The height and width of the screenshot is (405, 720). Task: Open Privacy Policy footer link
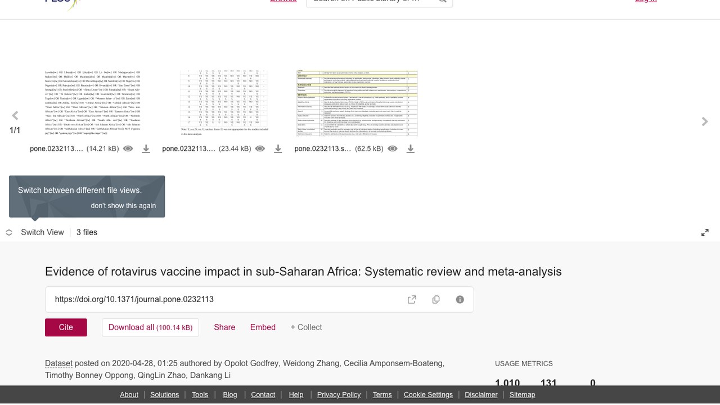pyautogui.click(x=339, y=395)
